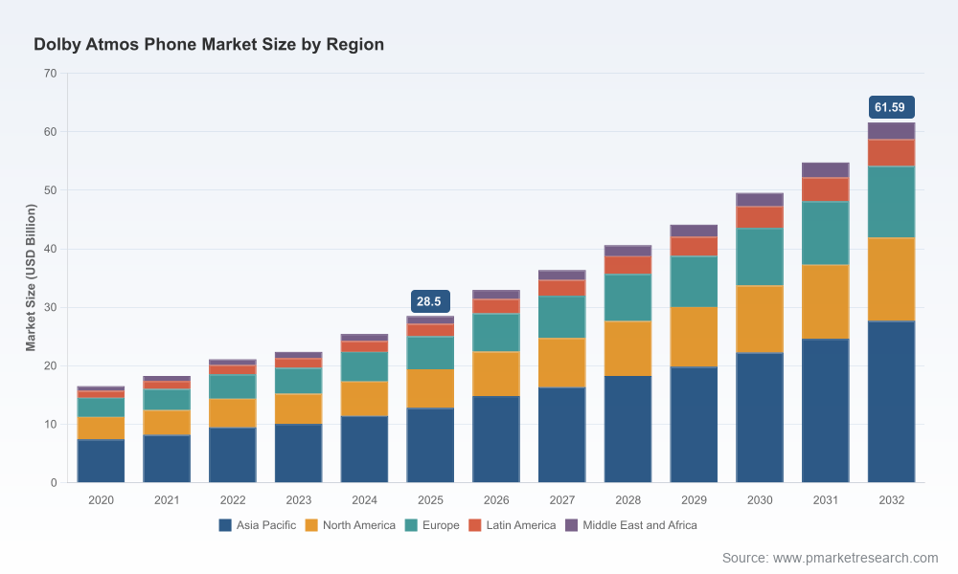Click the 2032 x-axis year label

point(891,500)
